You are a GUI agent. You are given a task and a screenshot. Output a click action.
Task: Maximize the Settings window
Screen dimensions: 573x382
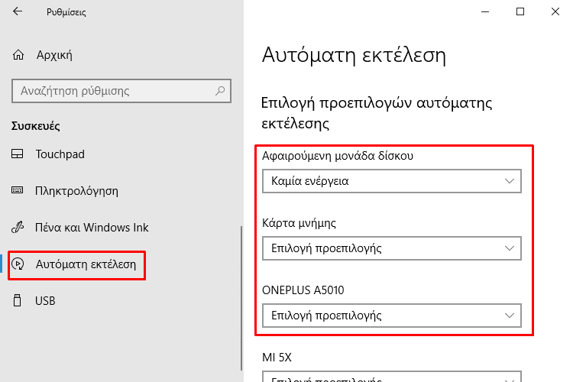point(520,11)
